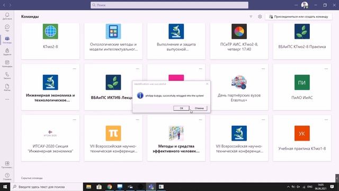Screen dimensions: 339x191
Task: Go back with the left navigation arrow
Action: point(4,5)
